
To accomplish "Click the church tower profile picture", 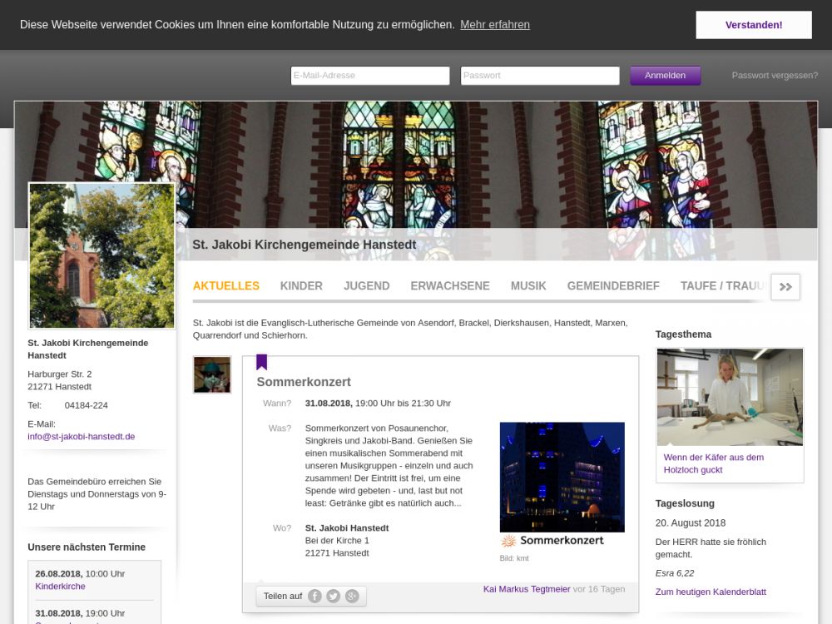I will [102, 255].
